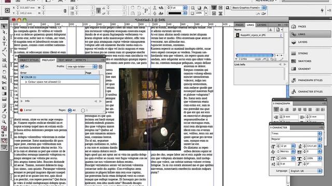
Task: Open the stroke weight 0 pt dropdown
Action: 185,8
